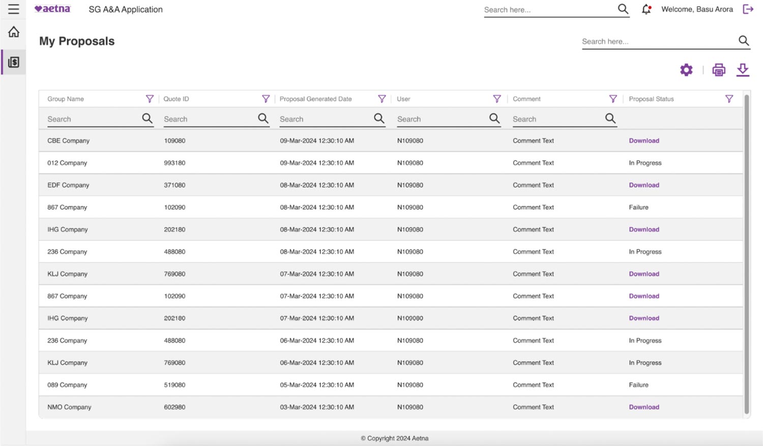The image size is (763, 446).
Task: Open the Proposal Status column filter
Action: [x=729, y=99]
